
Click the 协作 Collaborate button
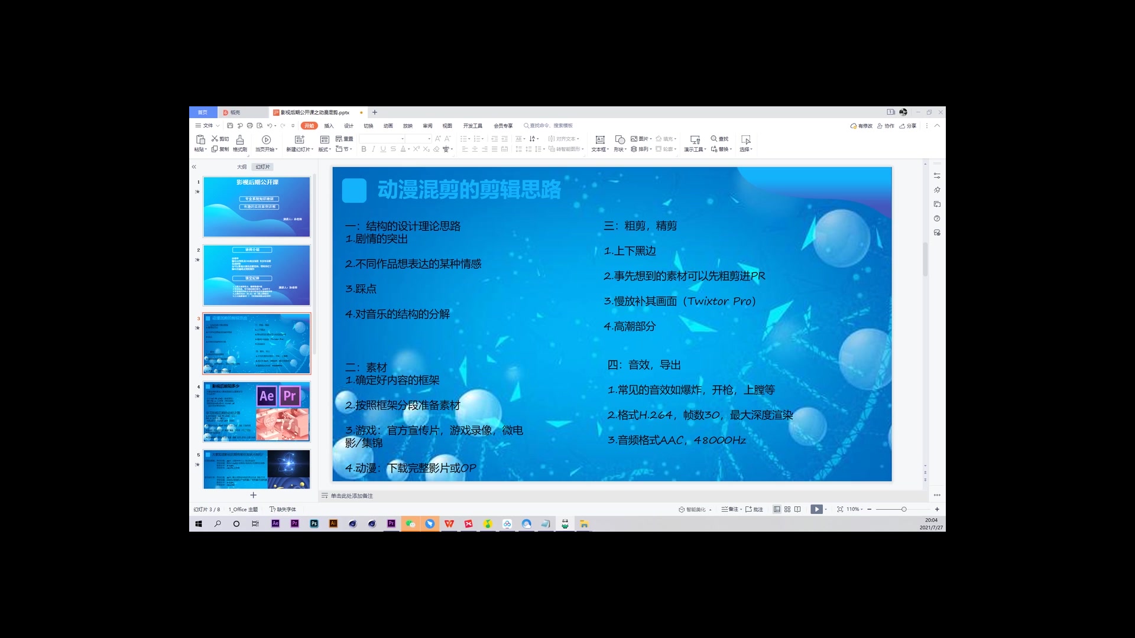[x=886, y=126]
